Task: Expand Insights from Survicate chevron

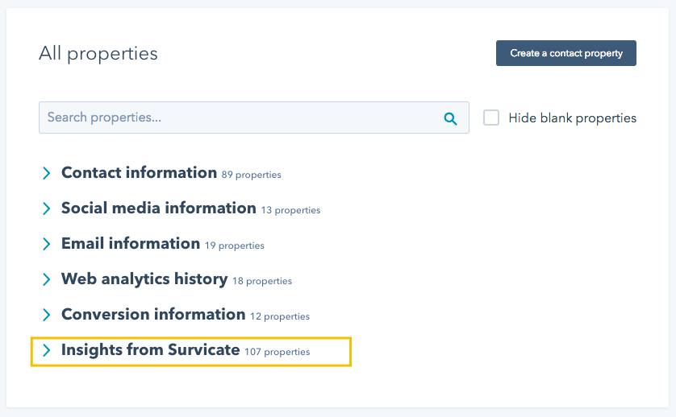Action: click(46, 350)
